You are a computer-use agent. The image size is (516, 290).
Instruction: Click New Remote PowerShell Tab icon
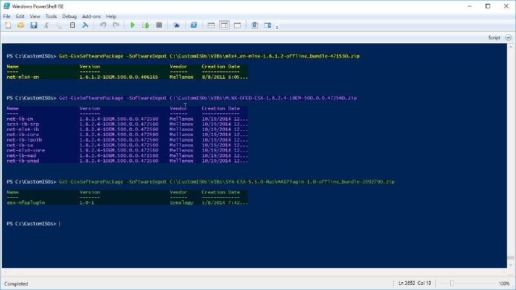pos(176,25)
